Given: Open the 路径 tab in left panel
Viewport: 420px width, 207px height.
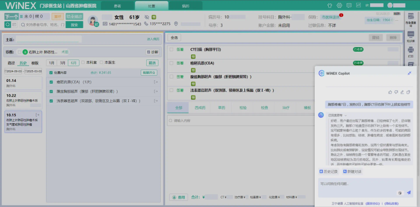Looking at the screenshot, I should [x=11, y=63].
